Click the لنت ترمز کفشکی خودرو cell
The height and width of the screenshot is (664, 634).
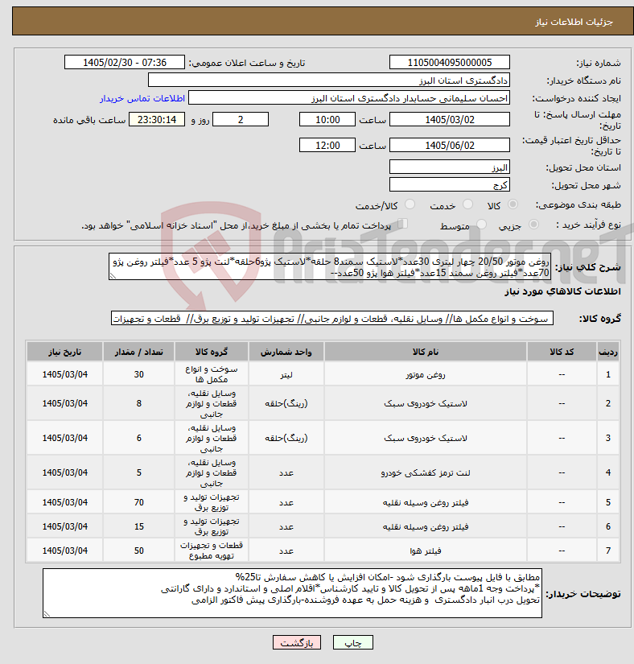426,472
